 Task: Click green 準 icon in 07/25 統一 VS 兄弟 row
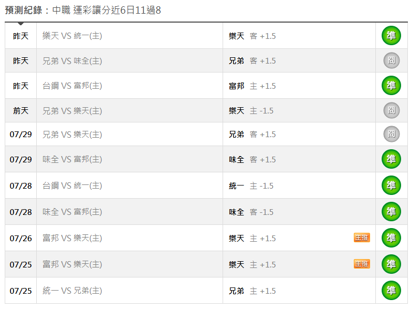391,291
